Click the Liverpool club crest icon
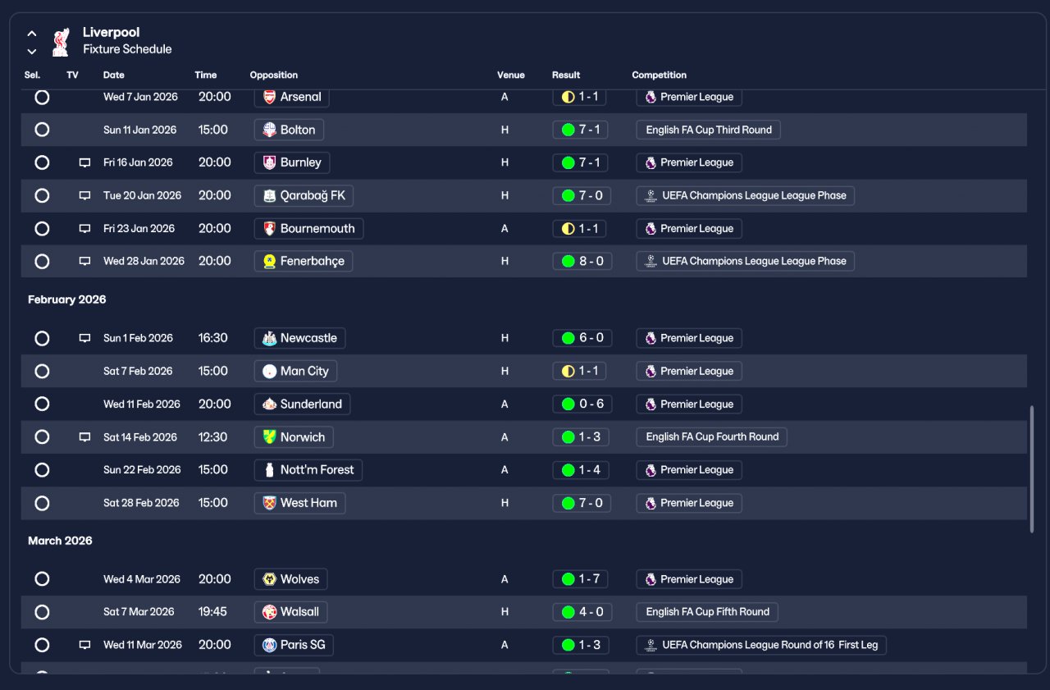 pos(61,42)
